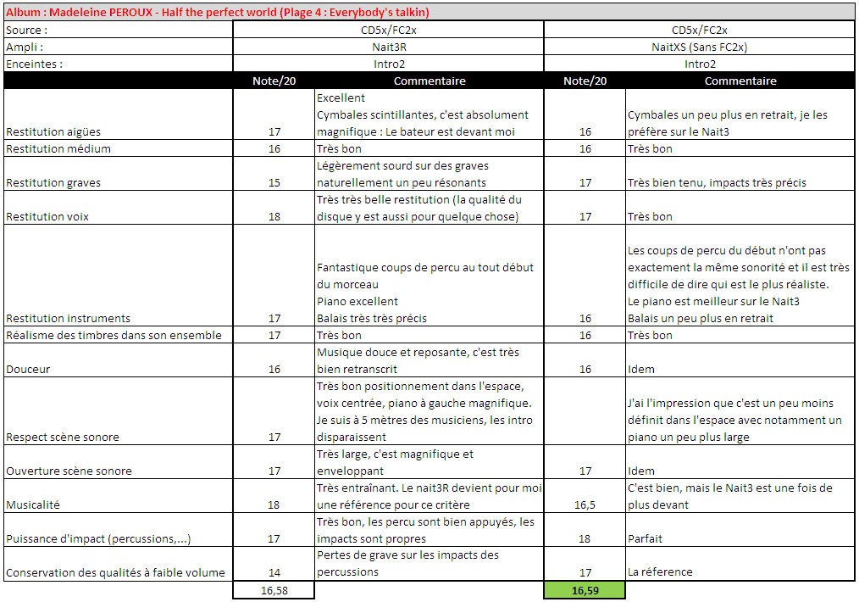
Task: Select the 'Restitution instruments' row label
Action: coord(119,276)
